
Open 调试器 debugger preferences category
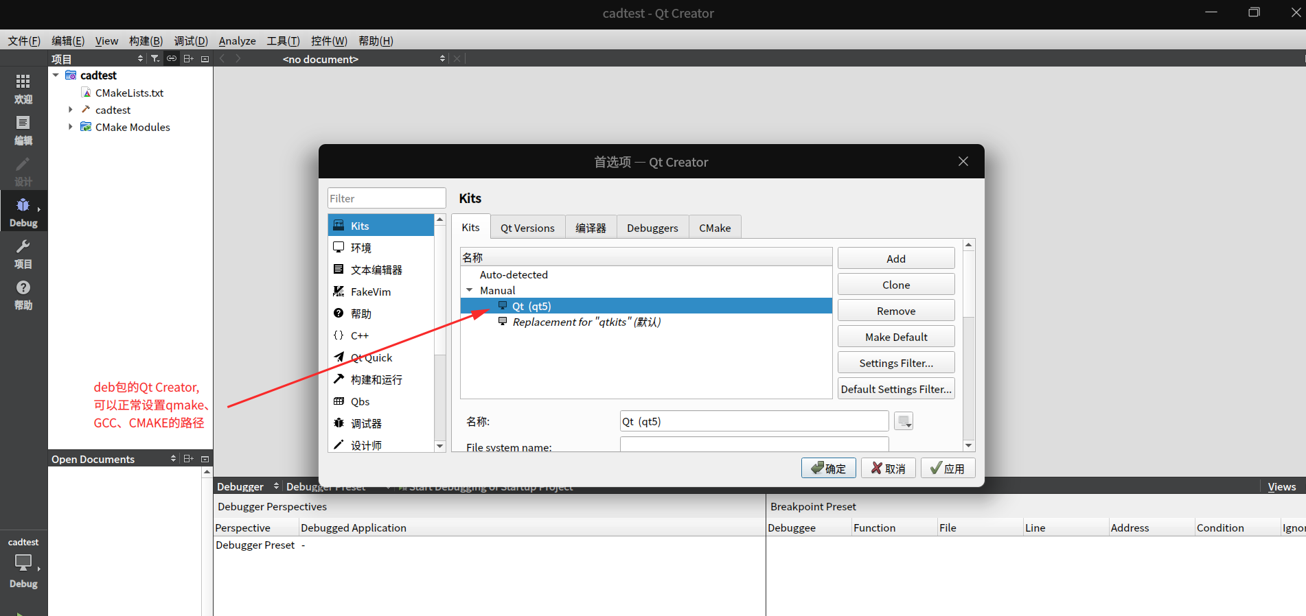(x=381, y=423)
